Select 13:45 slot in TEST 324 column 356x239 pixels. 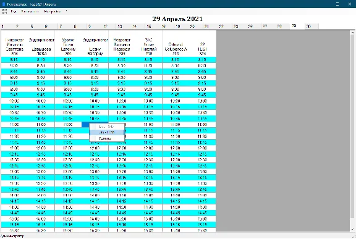click(202, 190)
